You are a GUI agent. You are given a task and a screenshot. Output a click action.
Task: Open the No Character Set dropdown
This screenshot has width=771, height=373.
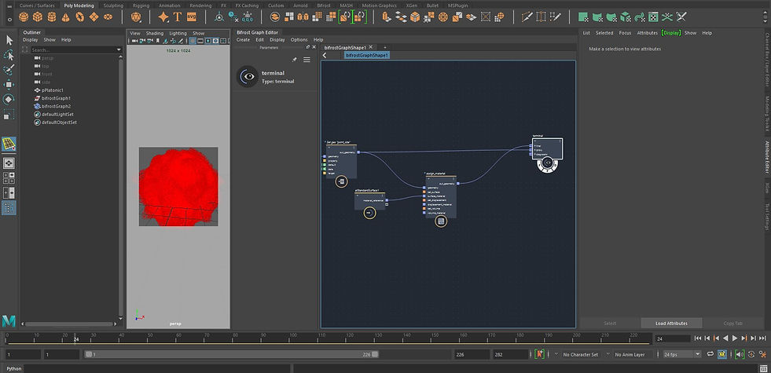pos(579,354)
